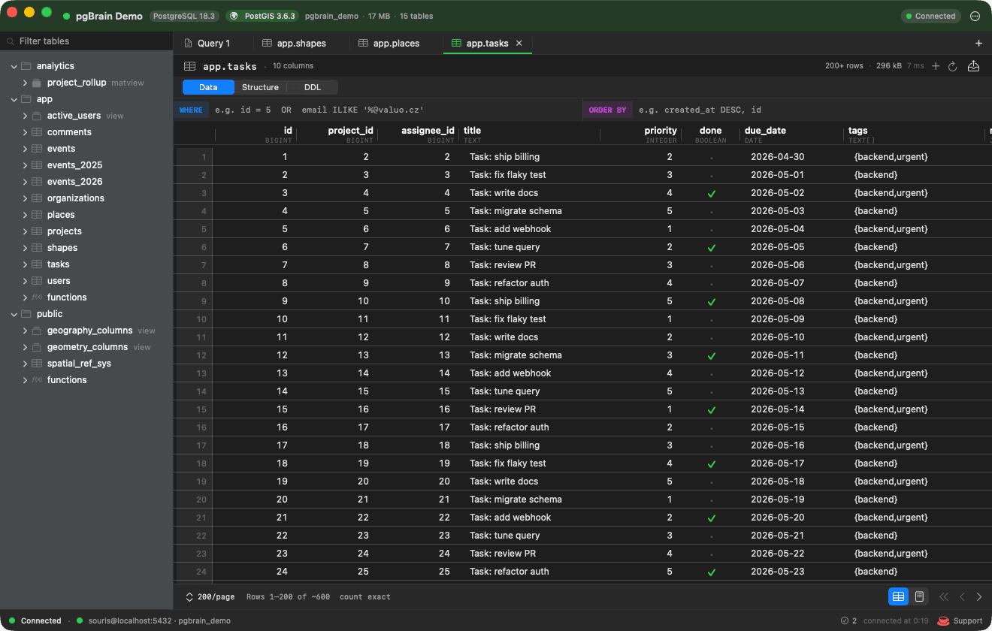Click the PostgreSQL 18.3 version badge

click(x=184, y=16)
